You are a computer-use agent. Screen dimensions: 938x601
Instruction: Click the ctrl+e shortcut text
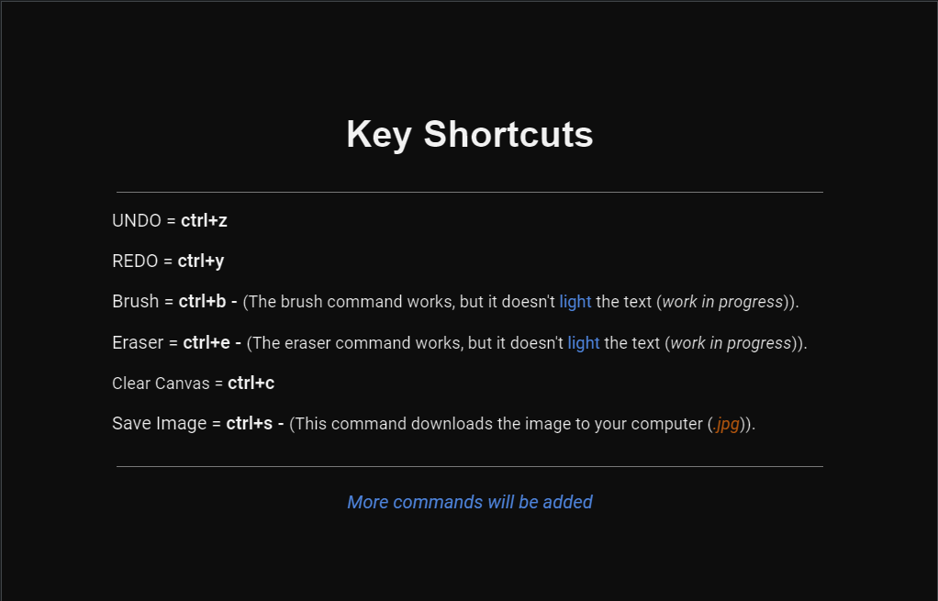click(207, 342)
